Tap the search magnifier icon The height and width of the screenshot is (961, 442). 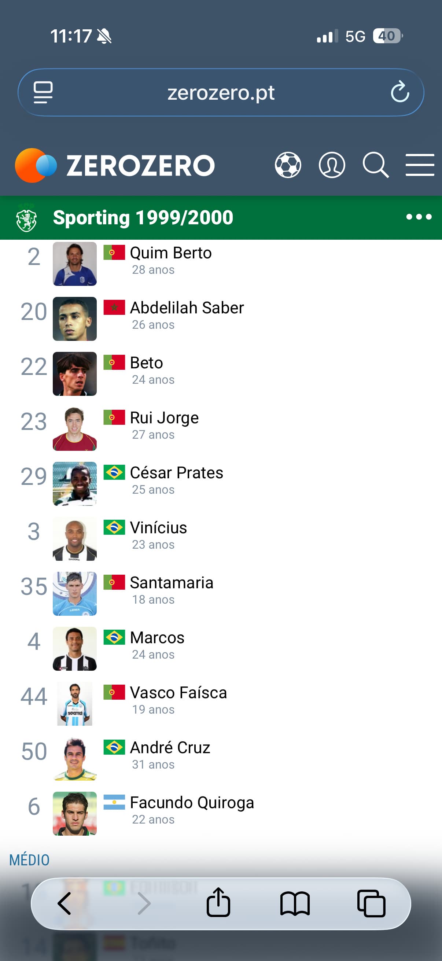point(375,165)
